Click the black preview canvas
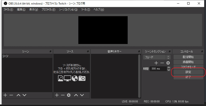The width and height of the screenshot is (206, 106). click(103, 30)
